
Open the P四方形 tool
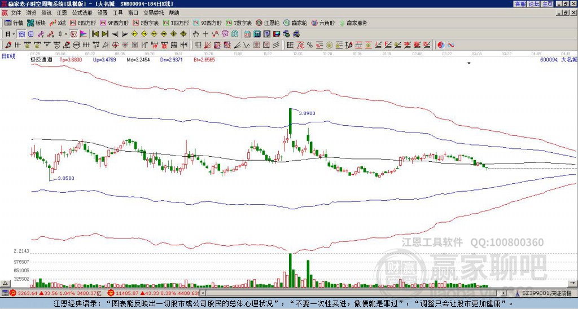(x=83, y=23)
